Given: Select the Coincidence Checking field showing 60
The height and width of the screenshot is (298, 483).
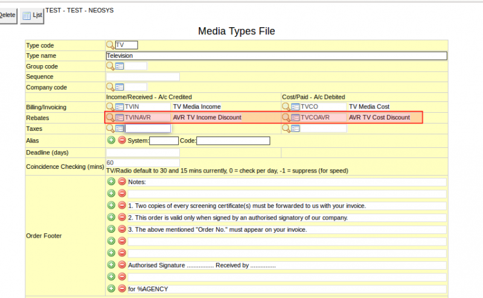Looking at the screenshot, I should point(143,162).
